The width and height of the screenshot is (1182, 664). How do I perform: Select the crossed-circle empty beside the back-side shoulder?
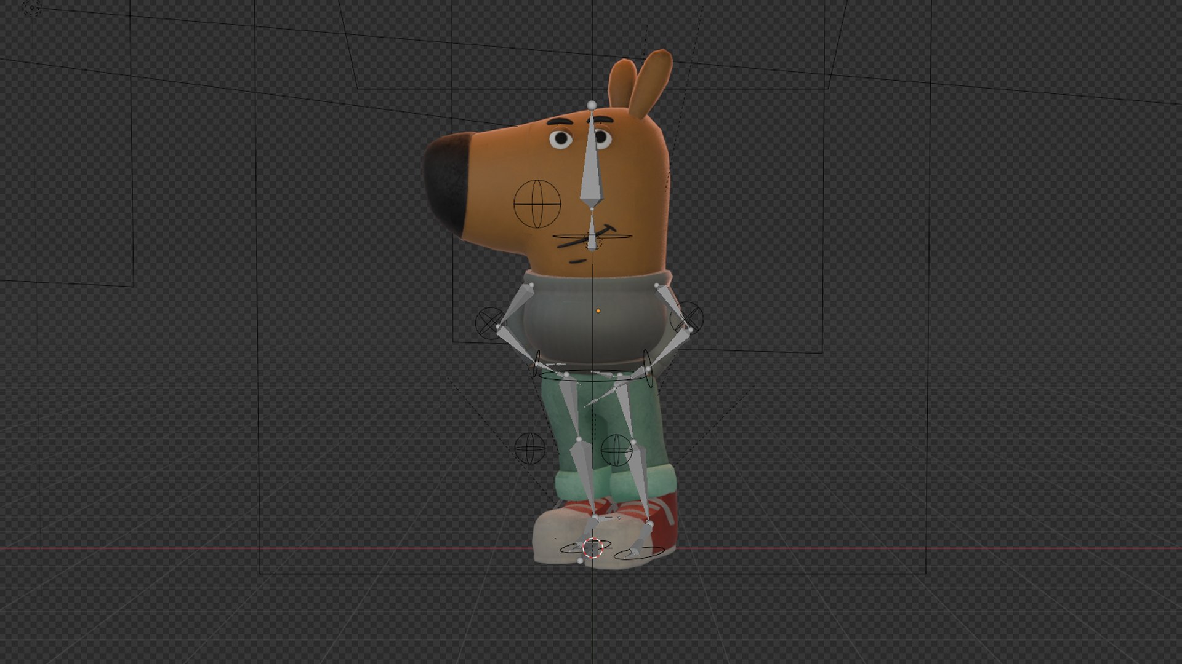point(687,317)
